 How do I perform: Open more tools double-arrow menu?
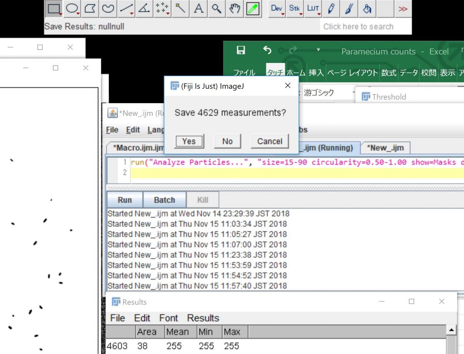[x=403, y=9]
